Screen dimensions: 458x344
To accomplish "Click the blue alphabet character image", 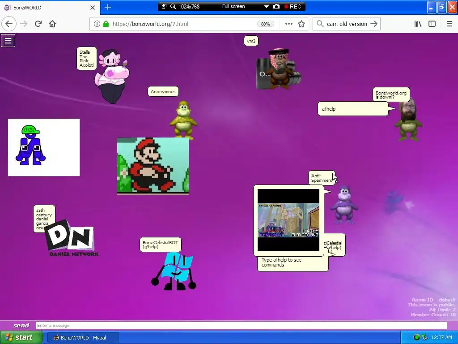I will [x=44, y=147].
